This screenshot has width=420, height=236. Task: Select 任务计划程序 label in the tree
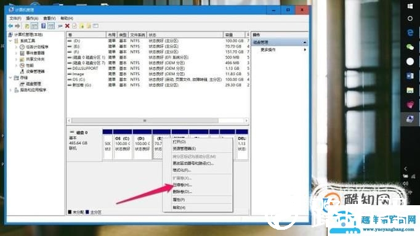click(x=37, y=47)
